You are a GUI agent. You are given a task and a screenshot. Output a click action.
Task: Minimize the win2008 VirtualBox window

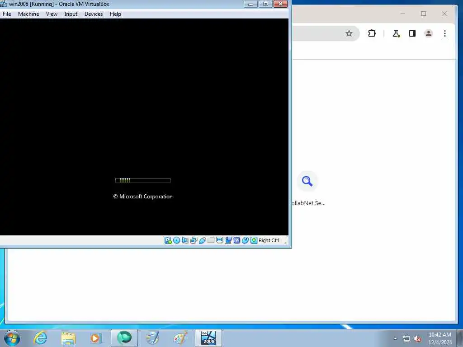(x=250, y=4)
